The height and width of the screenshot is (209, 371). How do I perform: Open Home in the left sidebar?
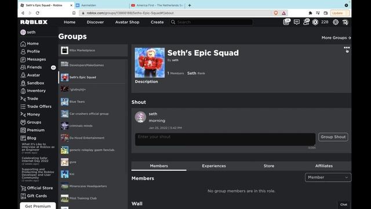(x=30, y=44)
